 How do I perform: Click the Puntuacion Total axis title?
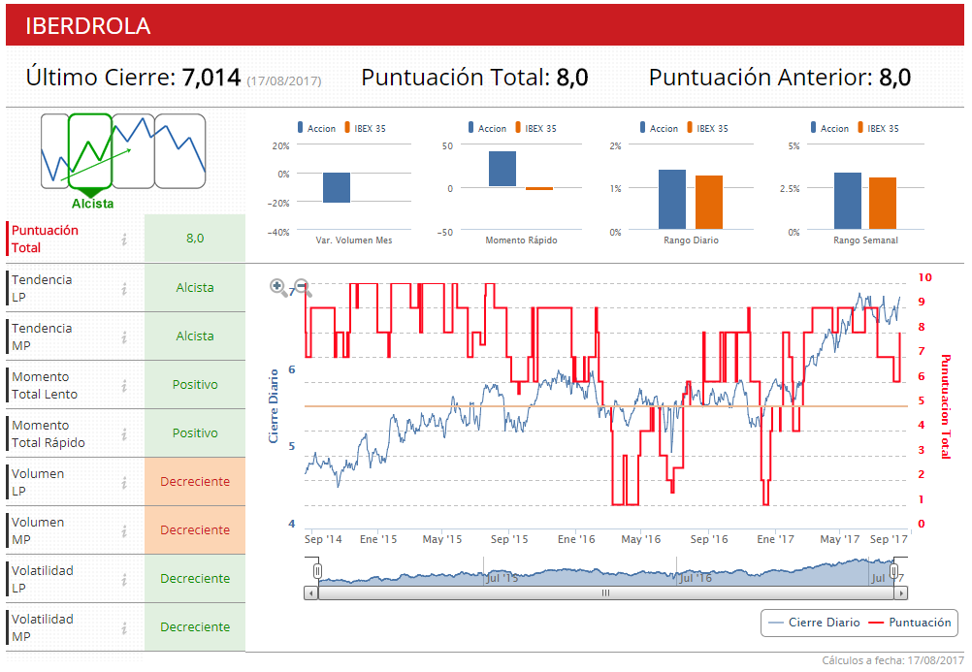tap(946, 406)
